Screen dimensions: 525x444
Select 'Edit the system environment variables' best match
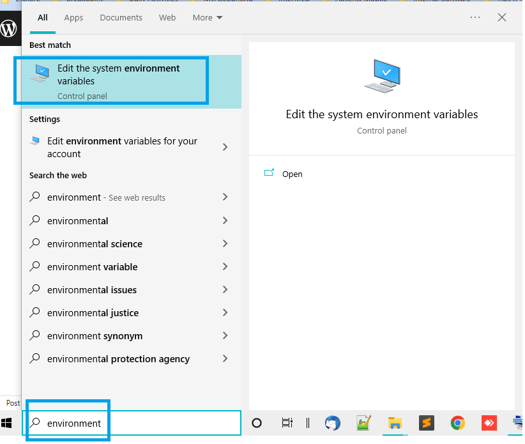coord(119,80)
